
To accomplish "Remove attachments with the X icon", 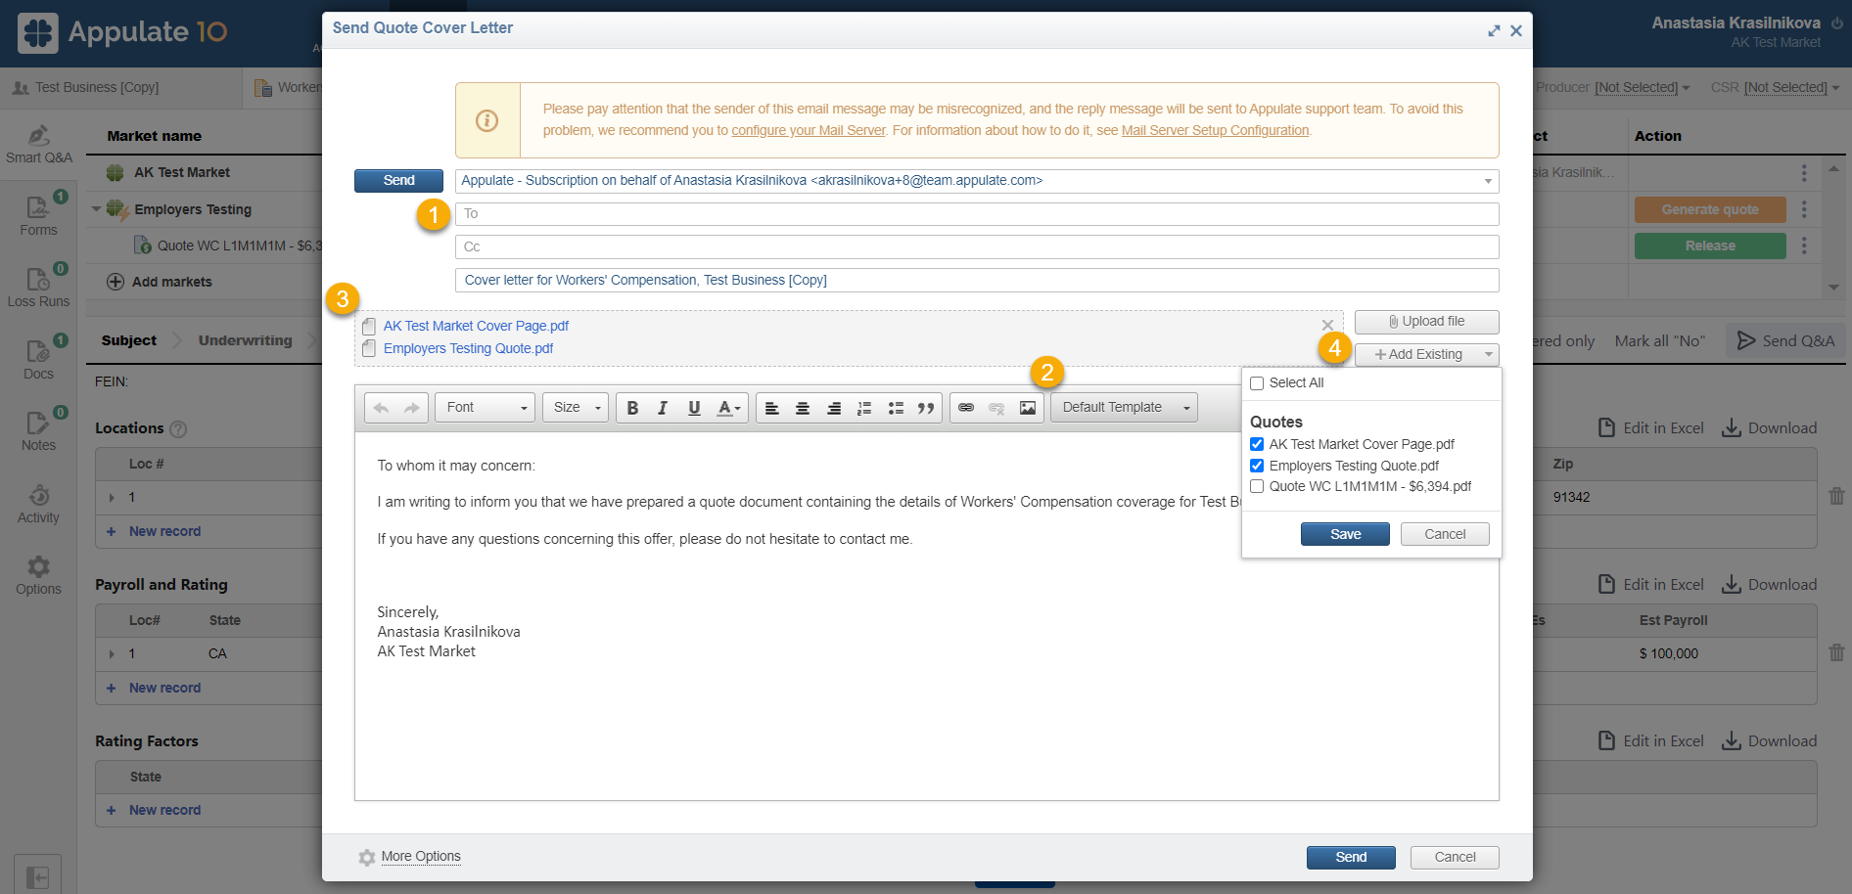I will coord(1327,325).
